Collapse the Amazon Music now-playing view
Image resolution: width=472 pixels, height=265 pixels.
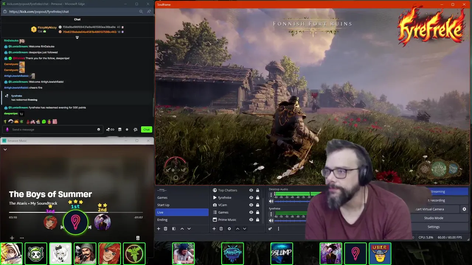coord(5,149)
